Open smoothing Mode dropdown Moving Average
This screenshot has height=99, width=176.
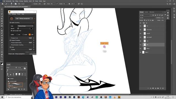click(26, 26)
